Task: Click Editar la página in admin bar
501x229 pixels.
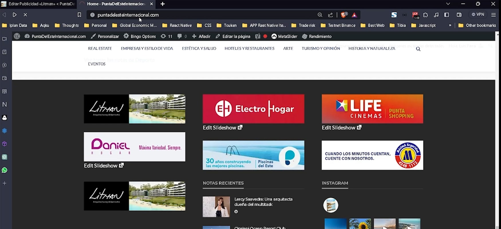Action: pos(233,36)
